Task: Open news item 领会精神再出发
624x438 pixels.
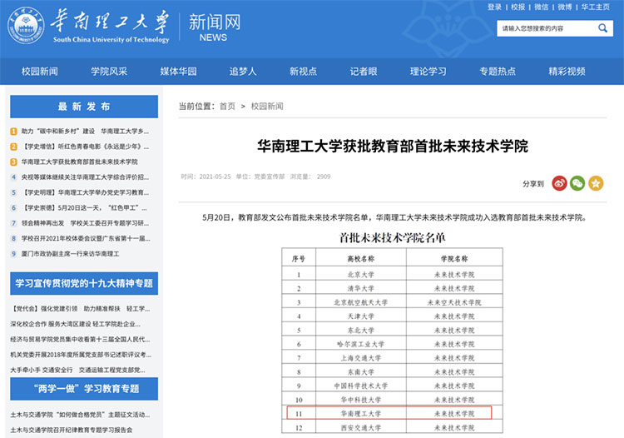Action: tap(85, 223)
